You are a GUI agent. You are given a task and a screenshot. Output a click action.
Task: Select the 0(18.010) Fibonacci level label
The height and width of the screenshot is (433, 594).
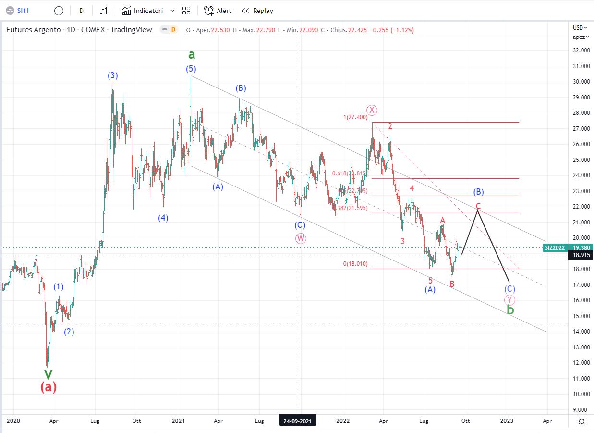[355, 264]
